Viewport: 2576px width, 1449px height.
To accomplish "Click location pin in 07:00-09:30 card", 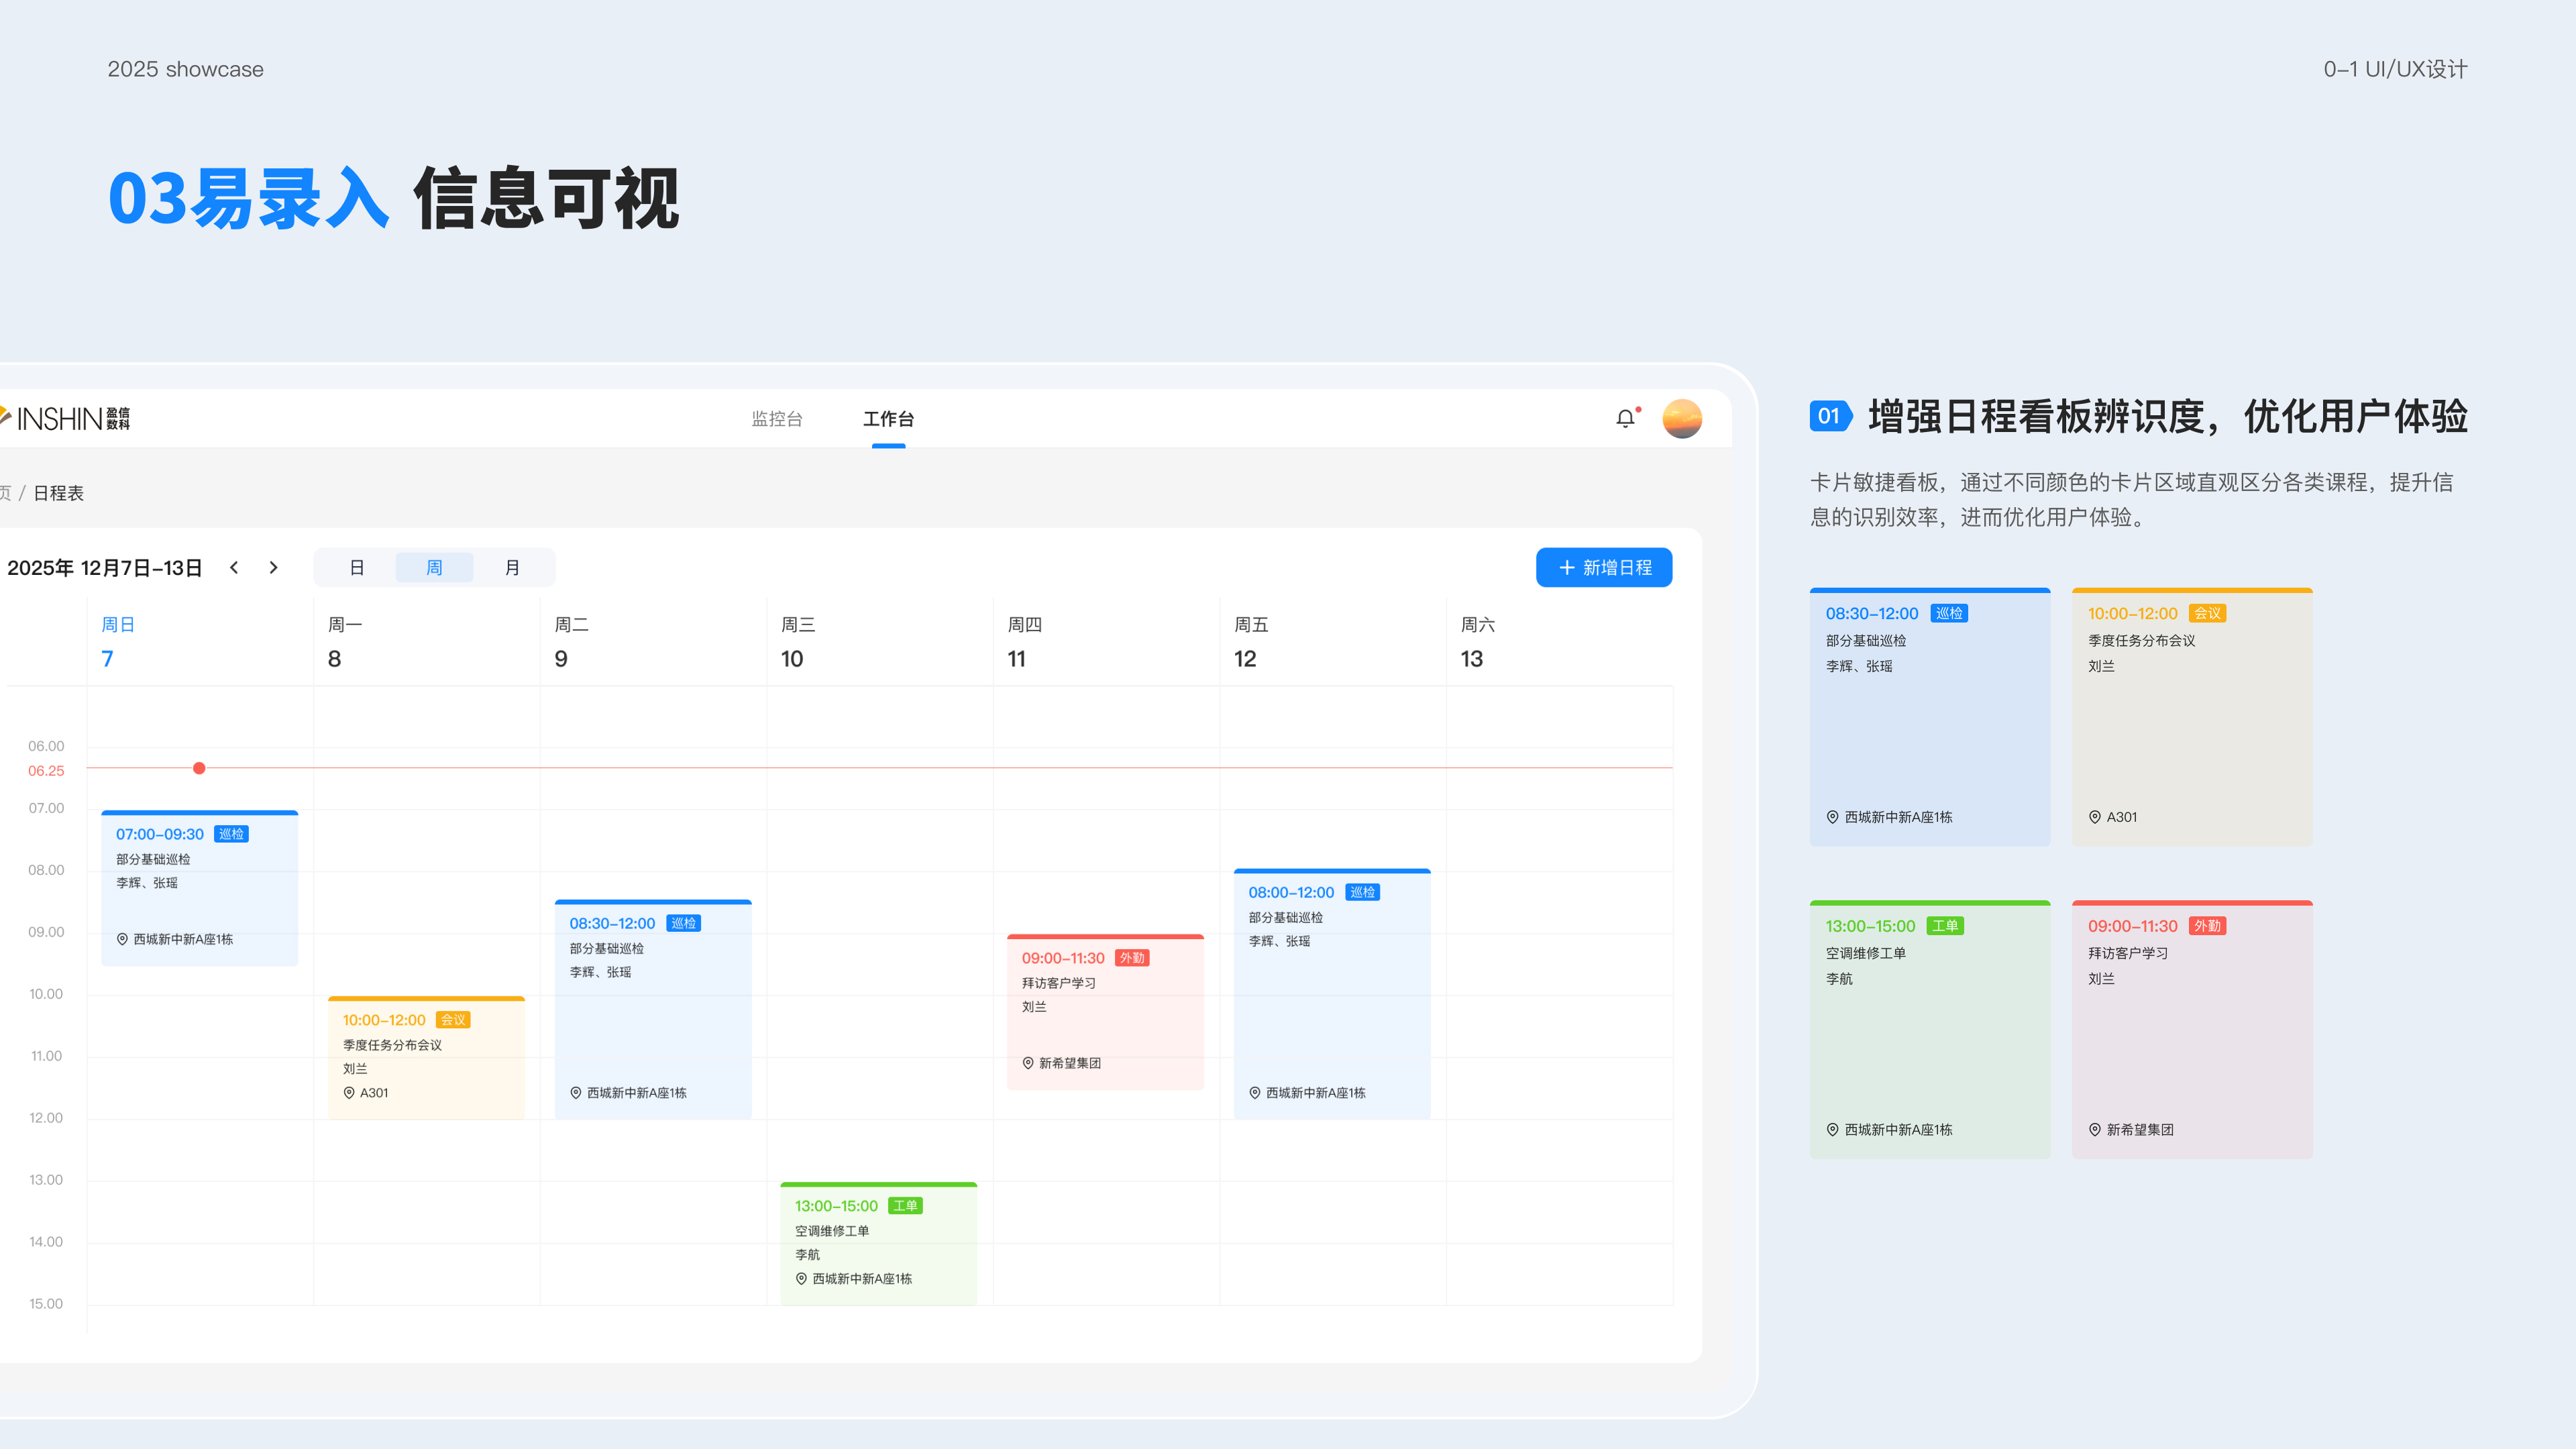I will coord(122,939).
